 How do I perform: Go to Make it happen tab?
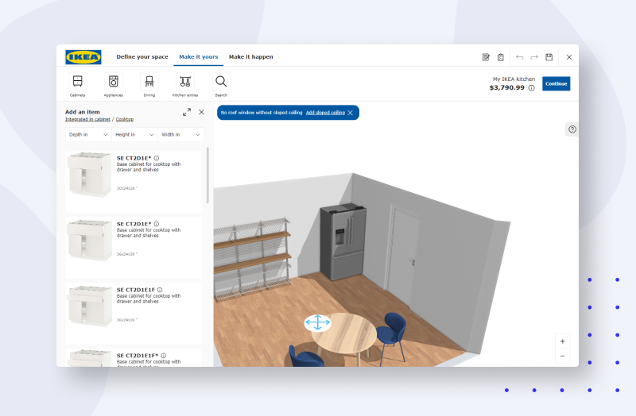[x=250, y=56]
